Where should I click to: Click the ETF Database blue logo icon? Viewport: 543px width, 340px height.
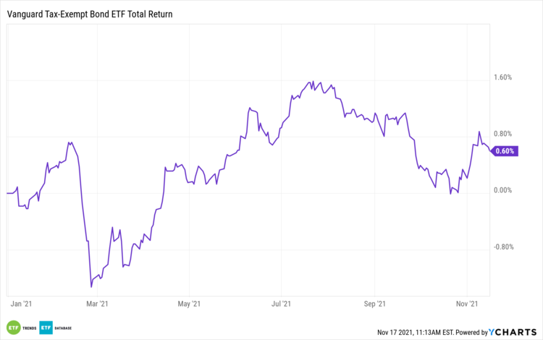(x=46, y=326)
